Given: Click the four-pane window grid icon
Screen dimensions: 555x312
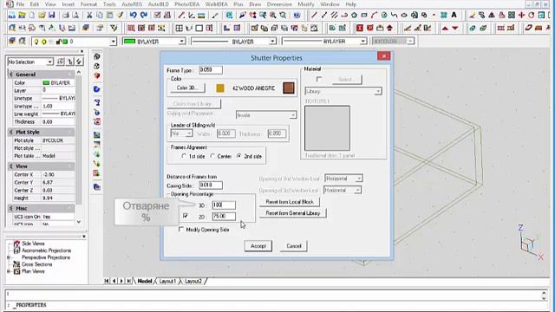Looking at the screenshot, I should coord(180,28).
